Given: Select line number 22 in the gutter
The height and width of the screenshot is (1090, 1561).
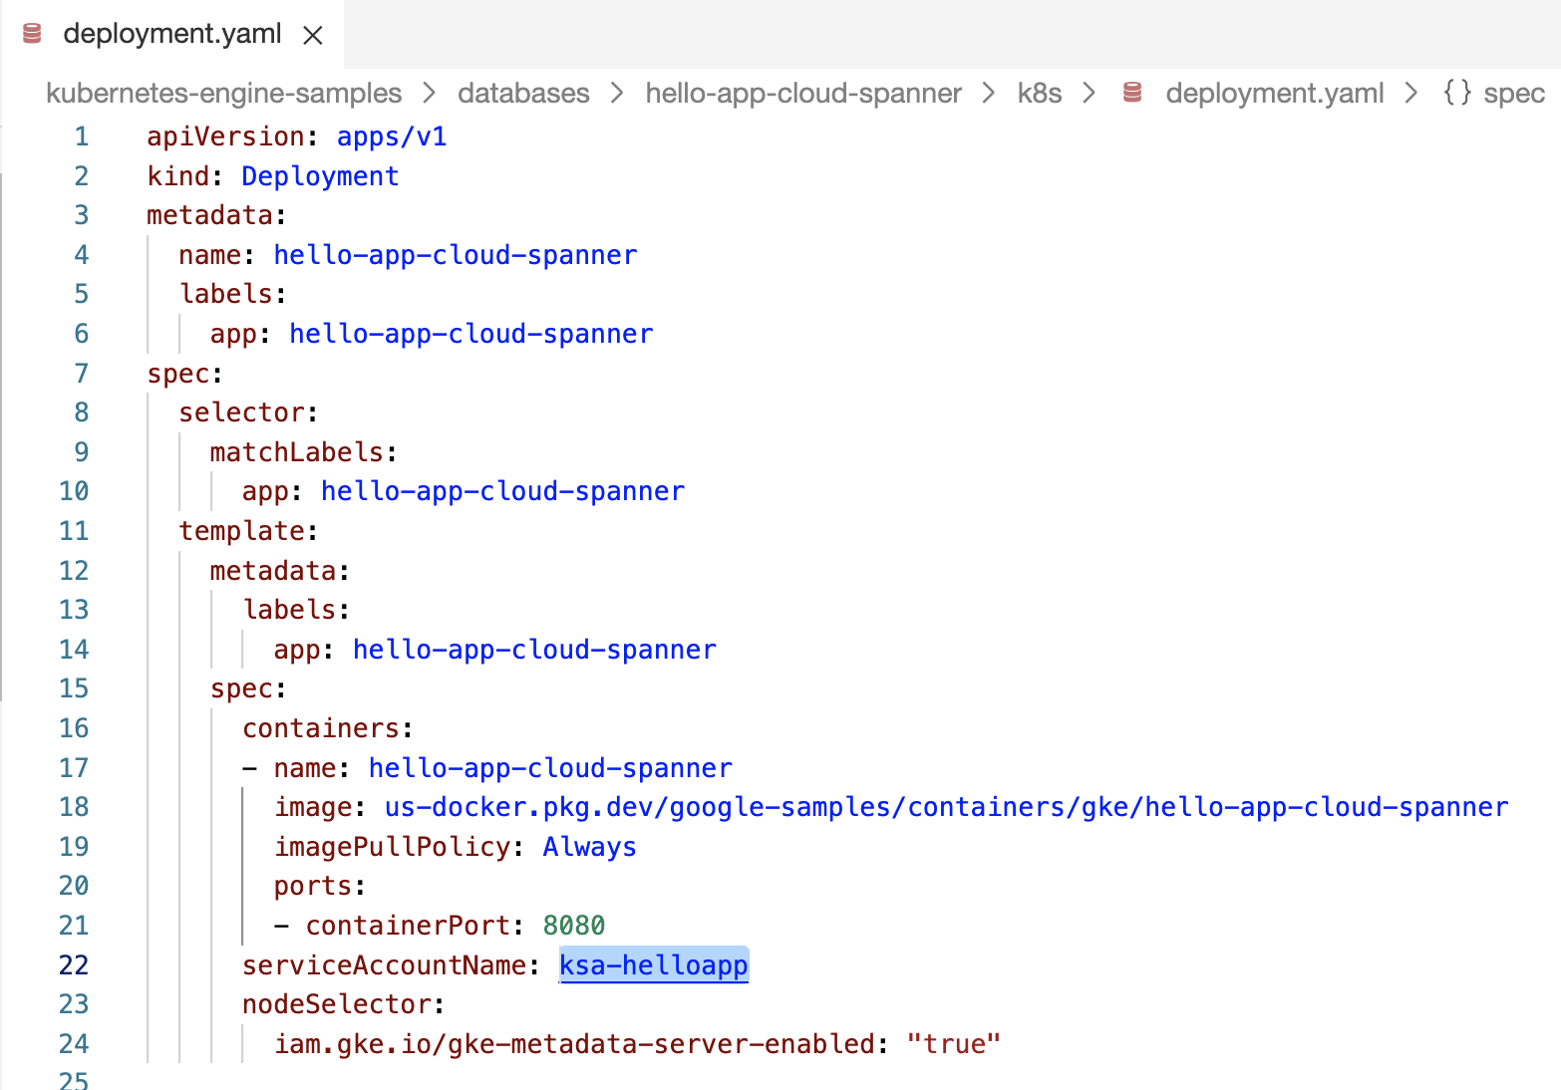Looking at the screenshot, I should 74,964.
